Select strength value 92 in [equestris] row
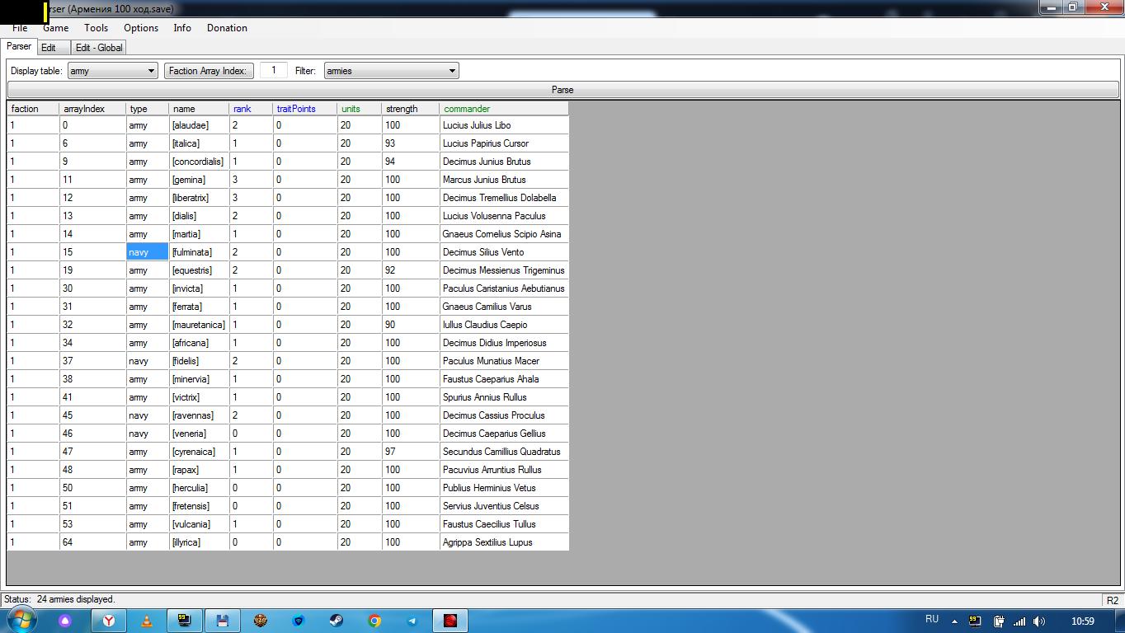 point(410,270)
